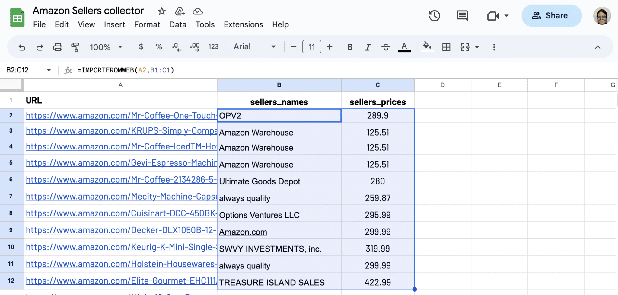Select the Paint format tool
The width and height of the screenshot is (618, 295).
pos(75,47)
